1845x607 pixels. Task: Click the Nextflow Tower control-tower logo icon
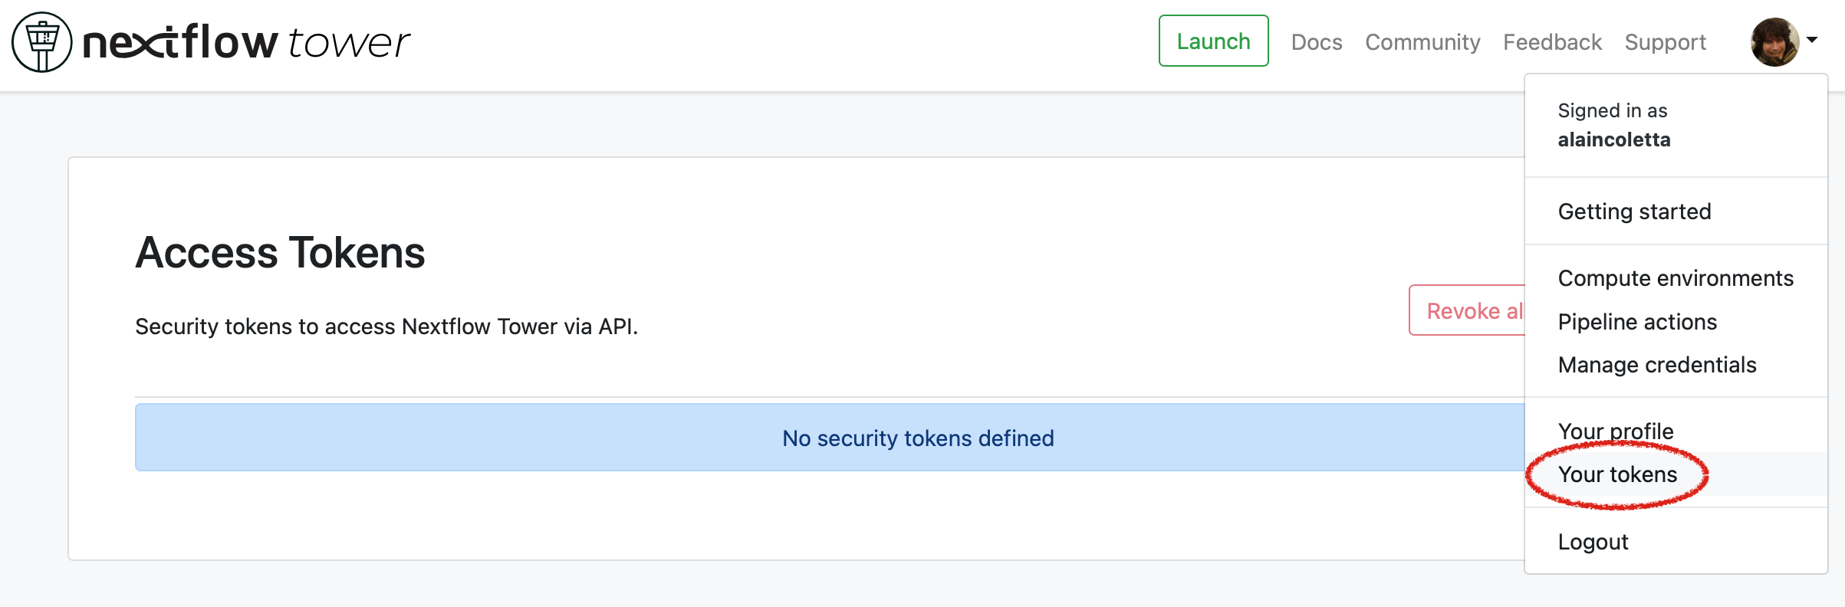42,42
